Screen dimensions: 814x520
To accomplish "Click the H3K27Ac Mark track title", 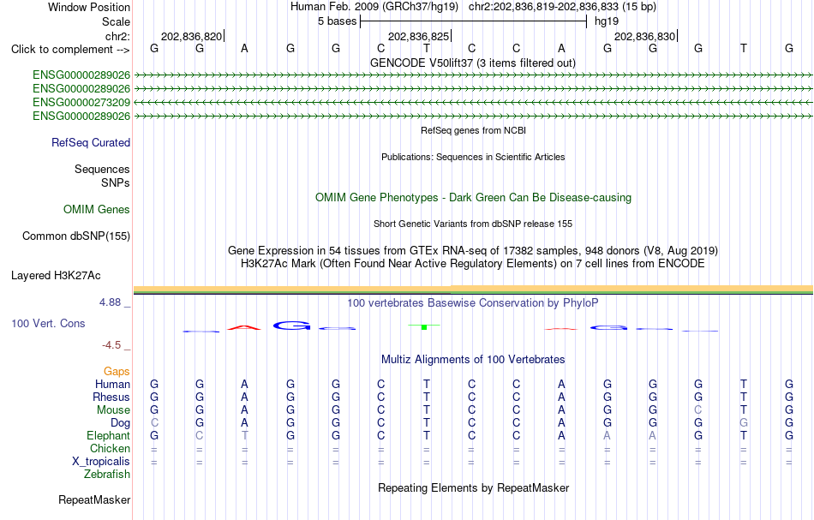I will 473,264.
